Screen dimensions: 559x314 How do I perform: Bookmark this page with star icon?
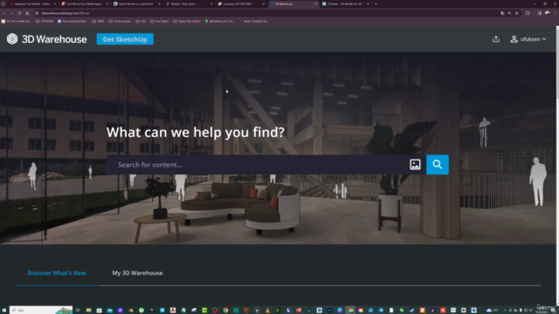(x=516, y=13)
